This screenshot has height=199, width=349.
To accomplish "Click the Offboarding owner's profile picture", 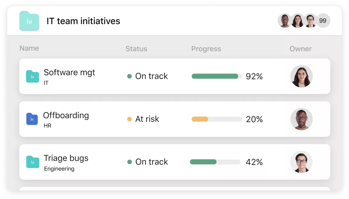I will pos(301,119).
